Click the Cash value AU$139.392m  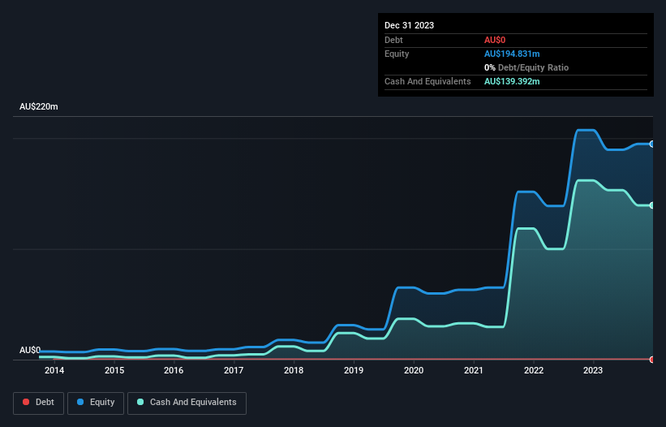click(512, 81)
